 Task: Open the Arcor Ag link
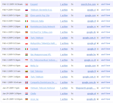(x=34, y=99)
